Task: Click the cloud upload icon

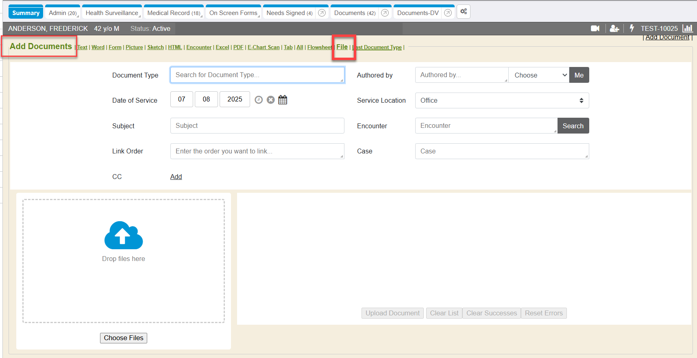Action: pyautogui.click(x=124, y=235)
